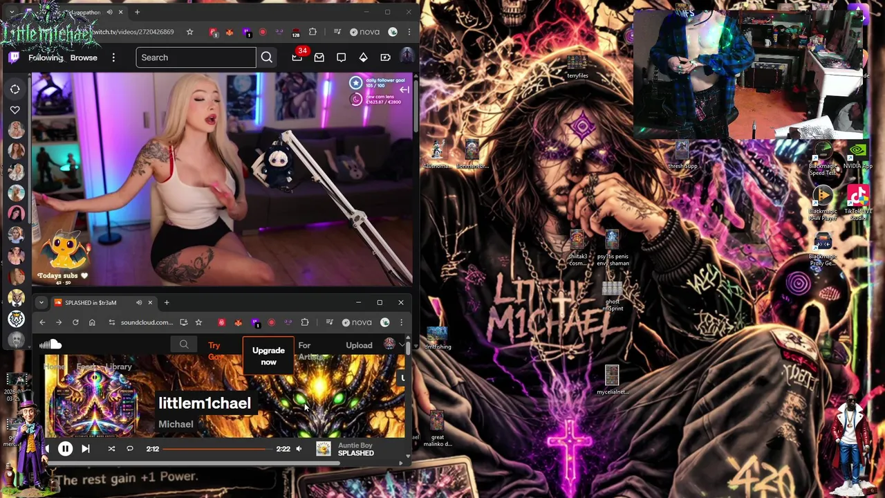The width and height of the screenshot is (885, 498).
Task: Open a new tab in the SoundCloud window
Action: click(x=167, y=302)
